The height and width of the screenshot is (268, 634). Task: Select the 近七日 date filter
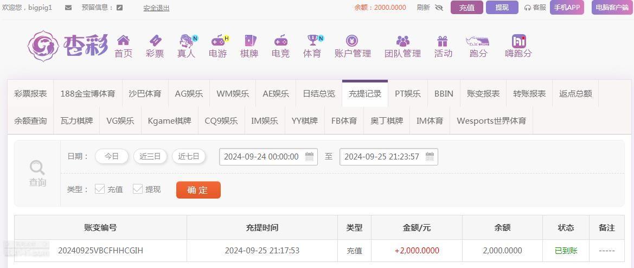pyautogui.click(x=189, y=156)
